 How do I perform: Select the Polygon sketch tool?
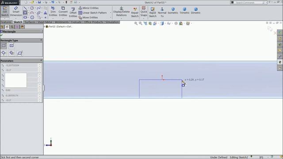click(x=32, y=17)
